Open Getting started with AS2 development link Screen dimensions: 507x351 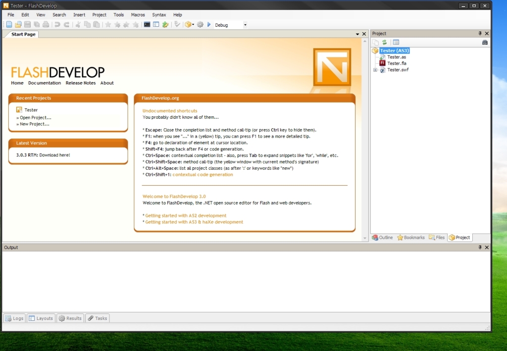point(186,215)
